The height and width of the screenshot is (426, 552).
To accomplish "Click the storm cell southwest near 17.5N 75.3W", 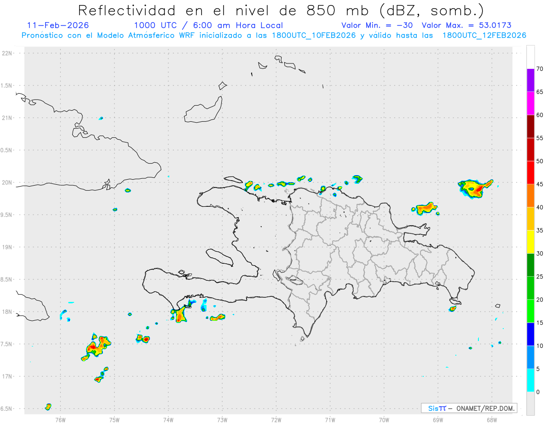I will click(x=96, y=347).
